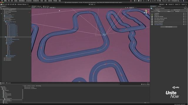Open Transform component help icon
The height and width of the screenshot is (105, 188).
[184, 13]
